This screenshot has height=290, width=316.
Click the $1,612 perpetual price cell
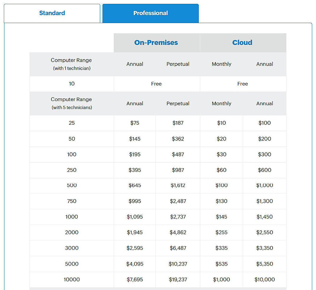(178, 185)
